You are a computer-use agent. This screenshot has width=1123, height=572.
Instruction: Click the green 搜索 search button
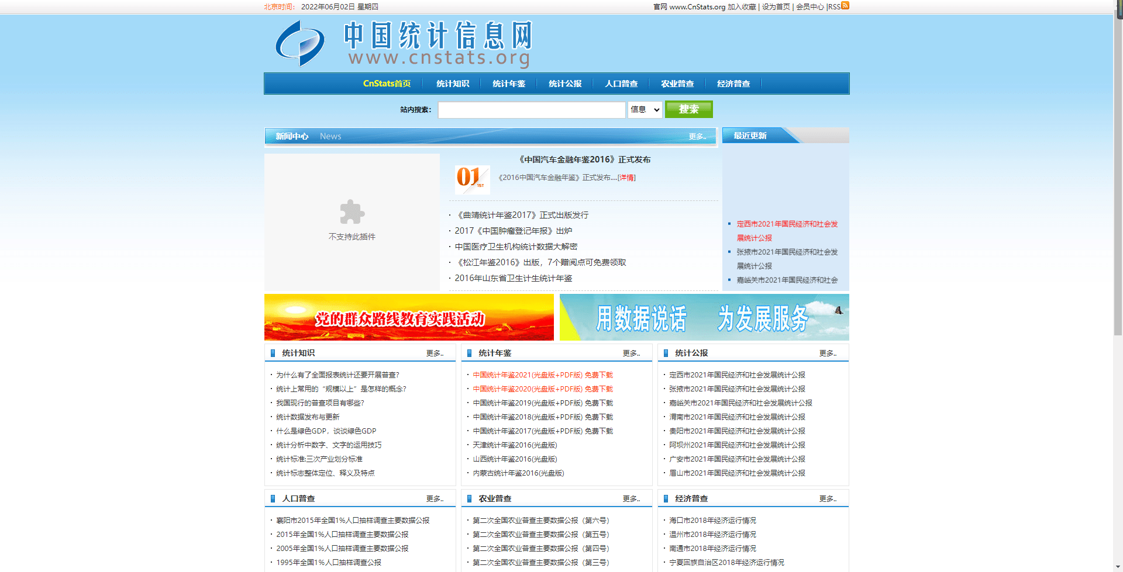688,110
